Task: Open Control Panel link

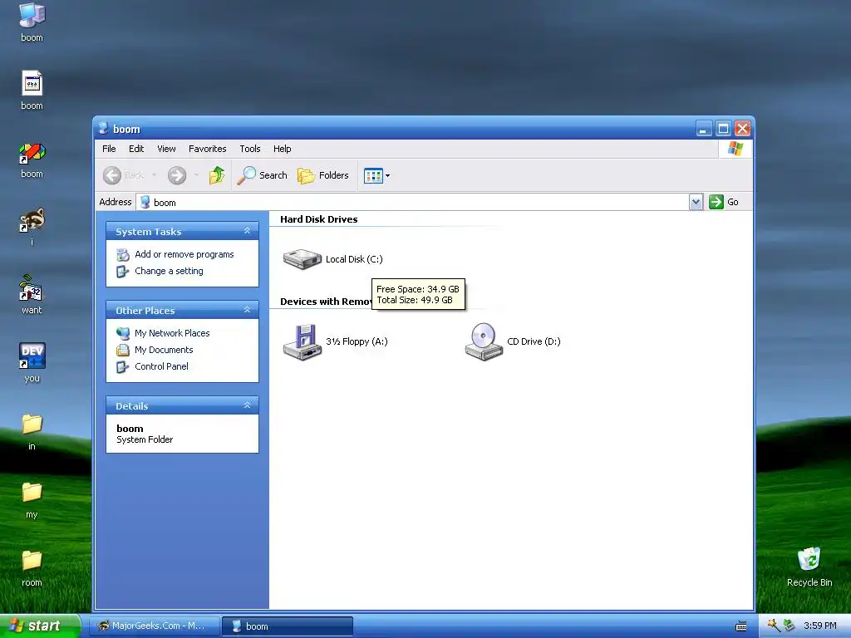Action: pyautogui.click(x=161, y=366)
